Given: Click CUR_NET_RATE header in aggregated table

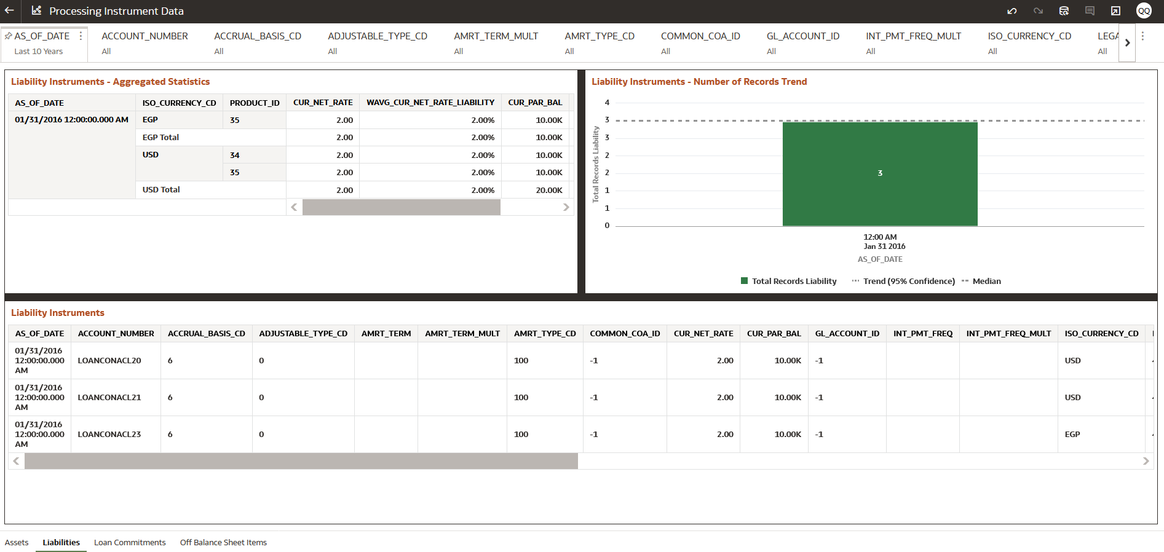Looking at the screenshot, I should 323,103.
